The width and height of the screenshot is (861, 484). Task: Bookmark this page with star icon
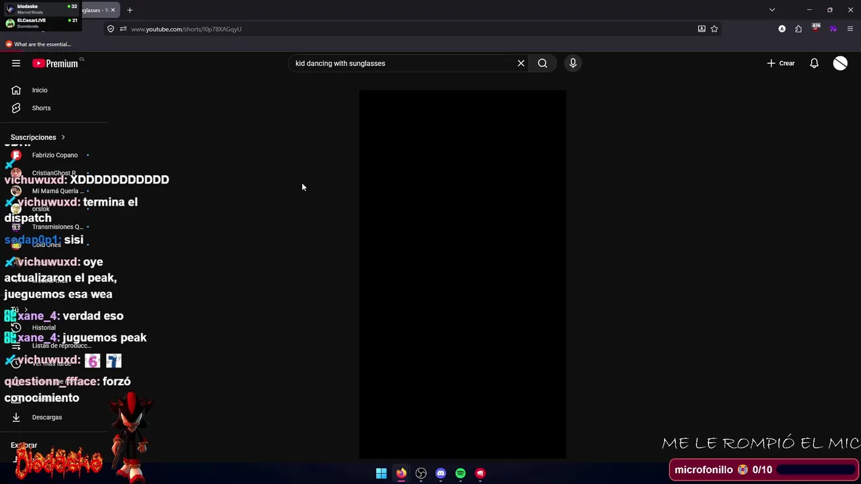(x=714, y=29)
